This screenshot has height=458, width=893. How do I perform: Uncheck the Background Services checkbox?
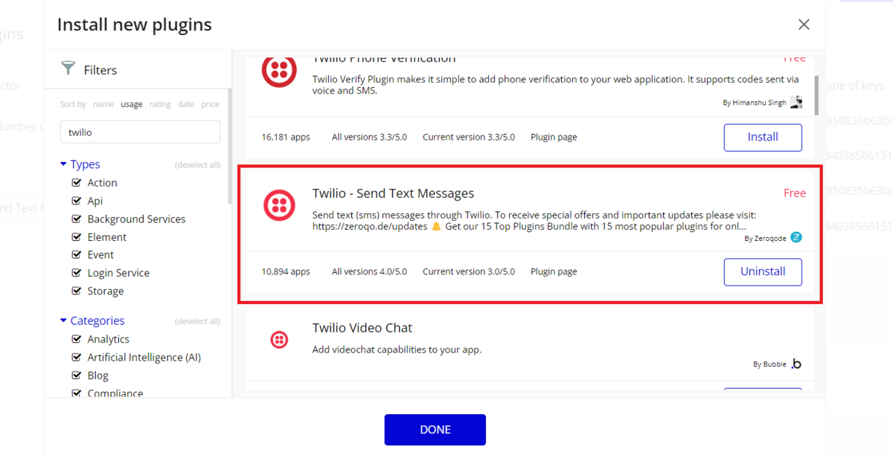coord(76,219)
